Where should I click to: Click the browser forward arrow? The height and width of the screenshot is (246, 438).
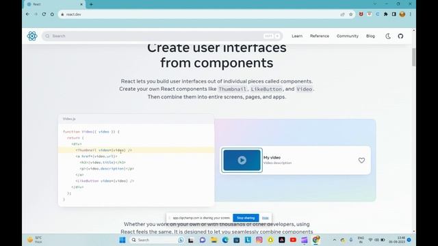(36, 14)
